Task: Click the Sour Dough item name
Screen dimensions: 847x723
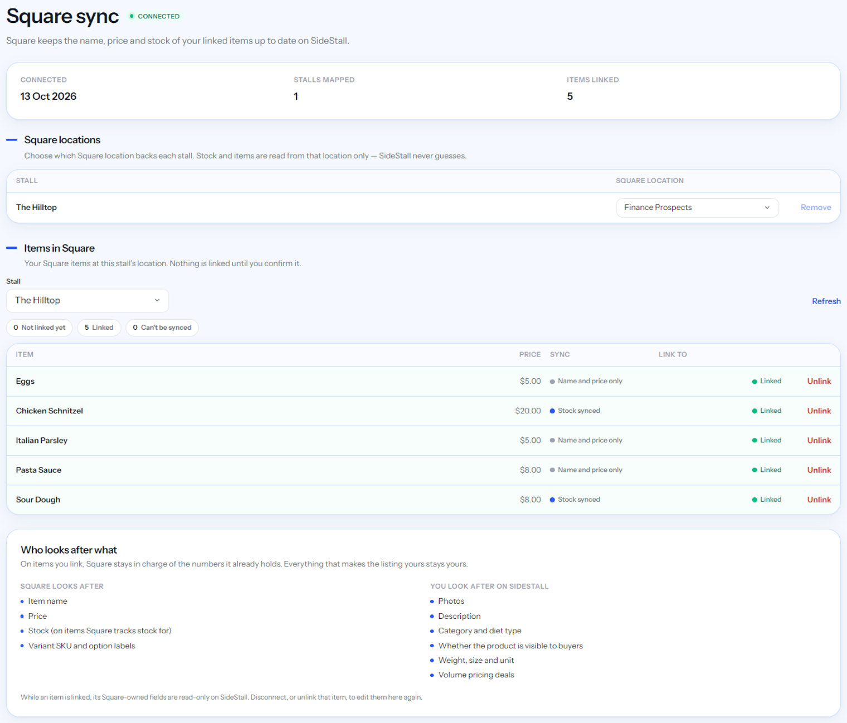Action: pyautogui.click(x=38, y=500)
